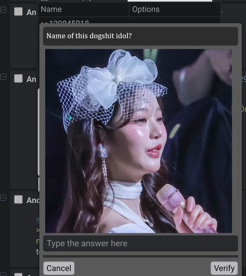Check the third post's checkbox
This screenshot has height=276, width=246.
tap(18, 200)
